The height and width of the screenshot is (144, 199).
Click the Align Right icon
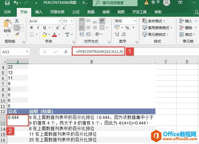[95, 28]
